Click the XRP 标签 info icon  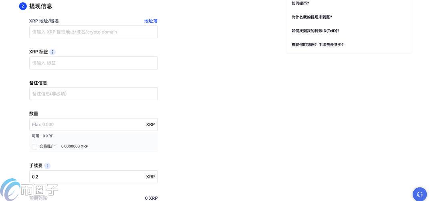click(x=52, y=52)
